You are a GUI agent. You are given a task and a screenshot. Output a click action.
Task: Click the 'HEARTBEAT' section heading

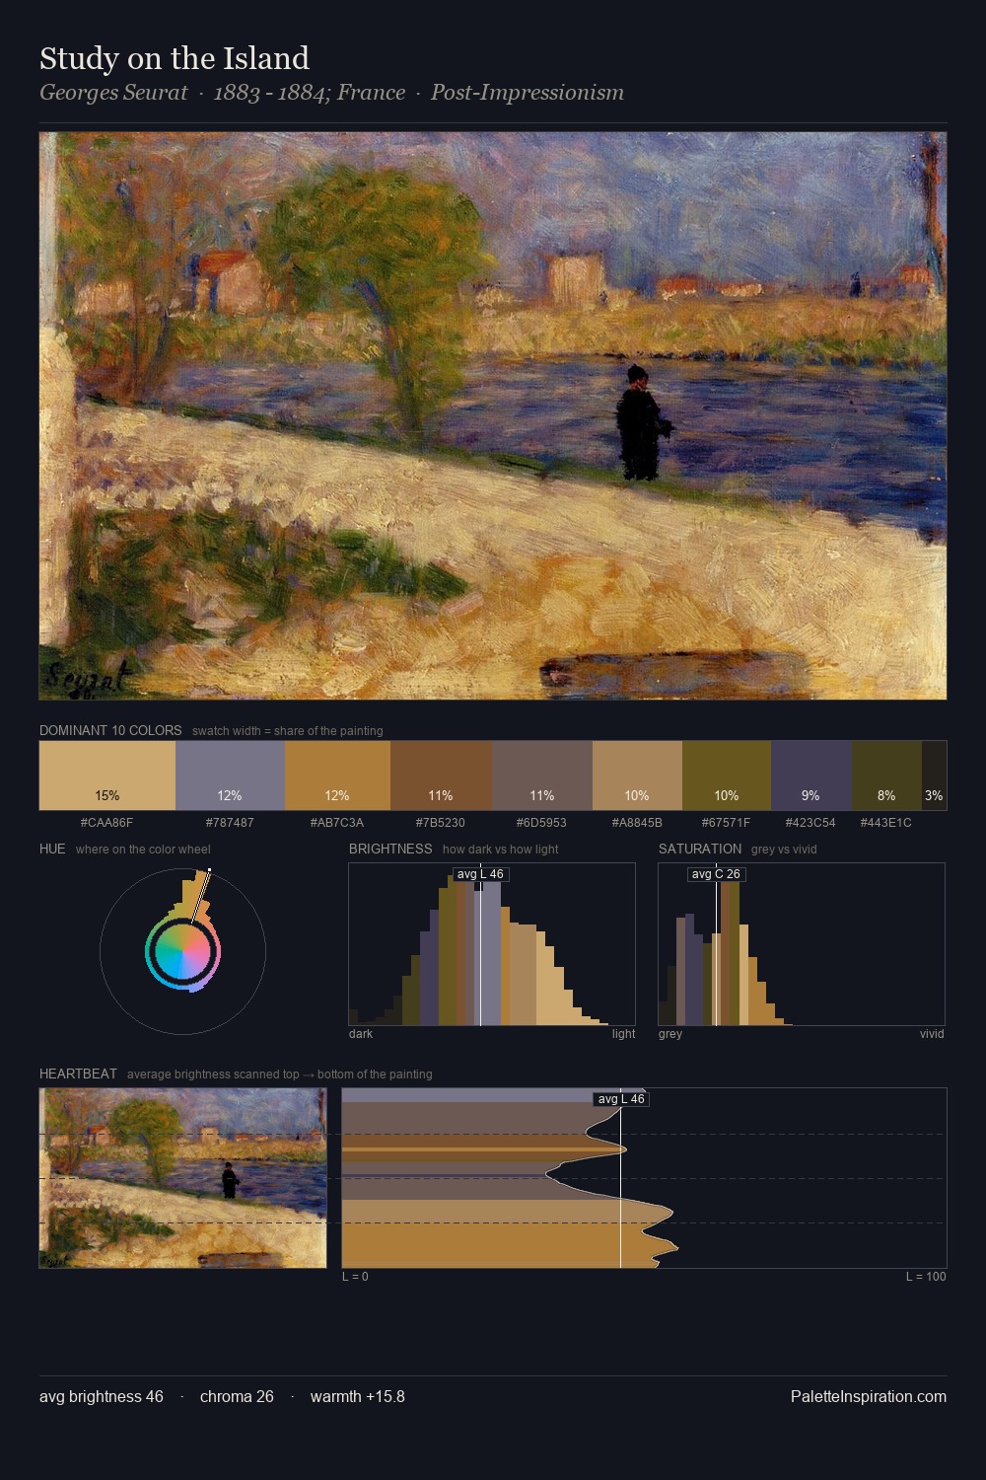(78, 1073)
